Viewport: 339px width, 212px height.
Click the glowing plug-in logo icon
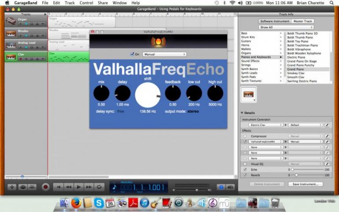[x=158, y=41]
